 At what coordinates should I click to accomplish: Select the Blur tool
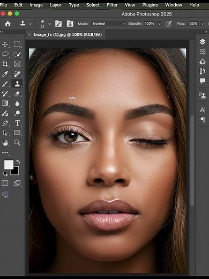(17, 103)
